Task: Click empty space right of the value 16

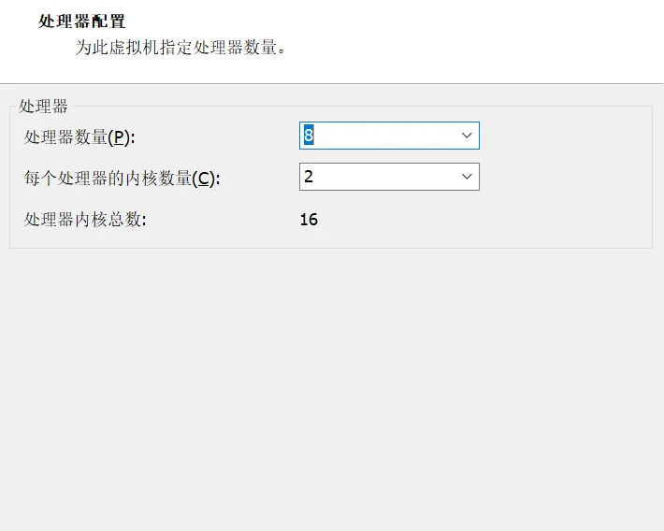Action: pyautogui.click(x=468, y=220)
